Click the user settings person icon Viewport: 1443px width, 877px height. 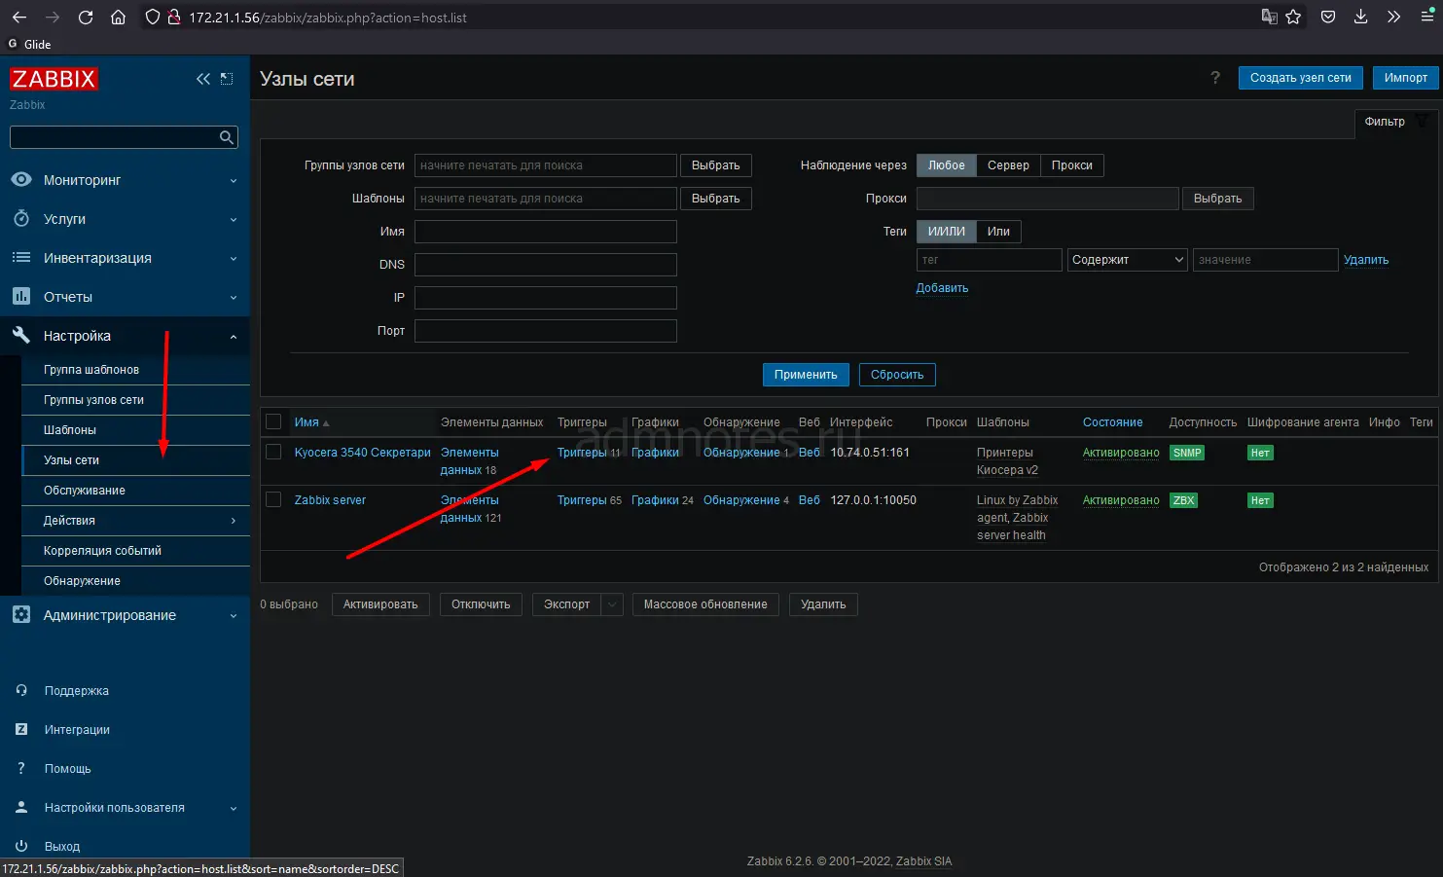[21, 807]
